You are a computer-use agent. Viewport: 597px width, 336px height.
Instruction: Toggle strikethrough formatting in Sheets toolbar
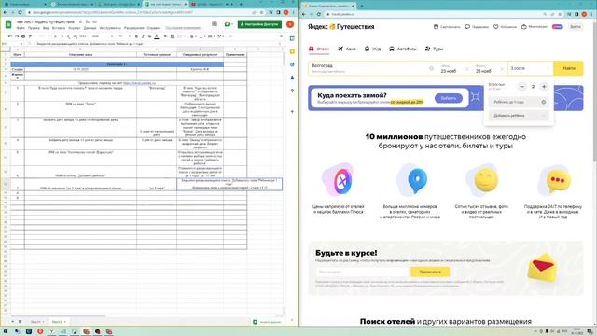[x=149, y=36]
